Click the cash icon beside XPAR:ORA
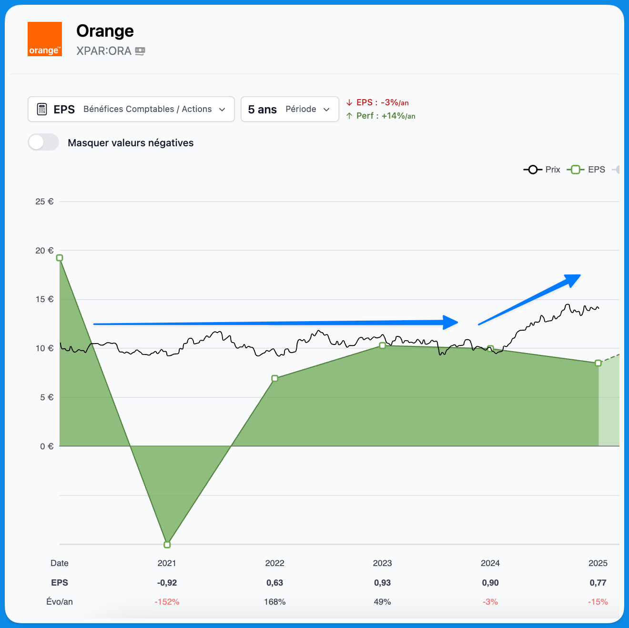This screenshot has width=629, height=628. tap(140, 51)
